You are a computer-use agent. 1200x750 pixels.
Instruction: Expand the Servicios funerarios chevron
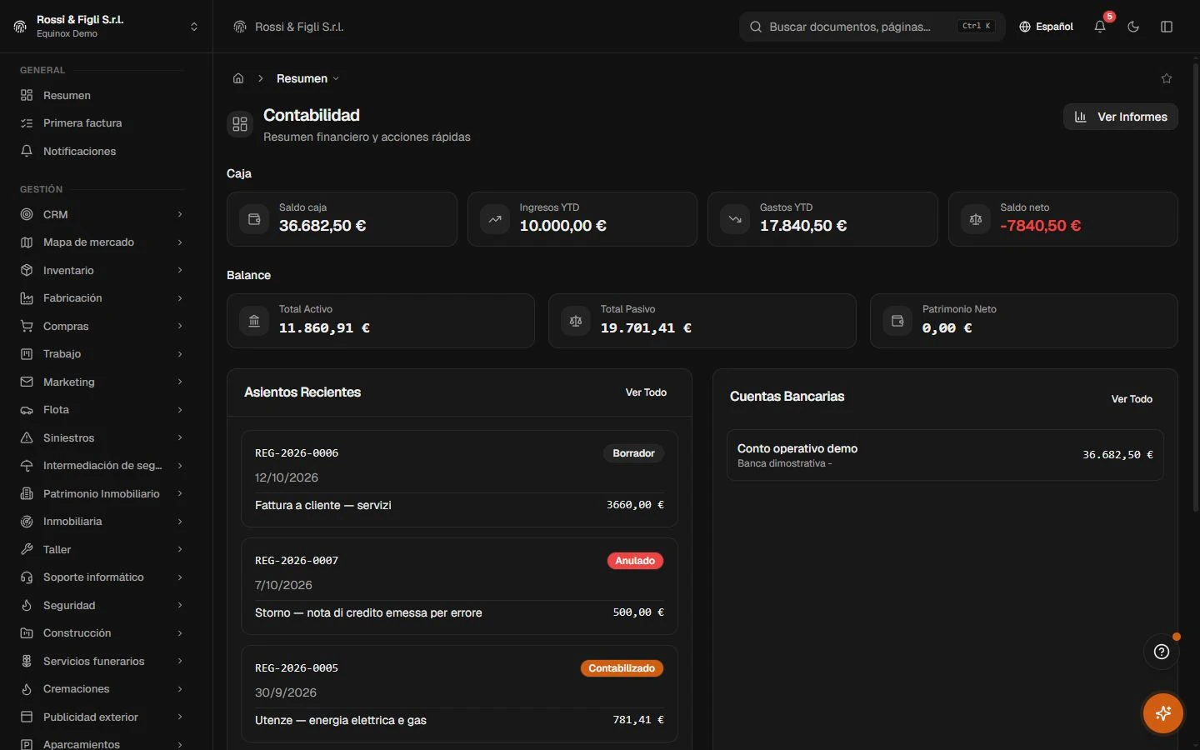tap(180, 661)
